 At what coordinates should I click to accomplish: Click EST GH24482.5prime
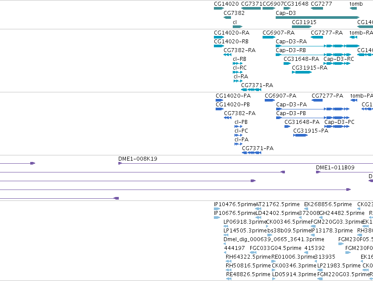pos(321,218)
